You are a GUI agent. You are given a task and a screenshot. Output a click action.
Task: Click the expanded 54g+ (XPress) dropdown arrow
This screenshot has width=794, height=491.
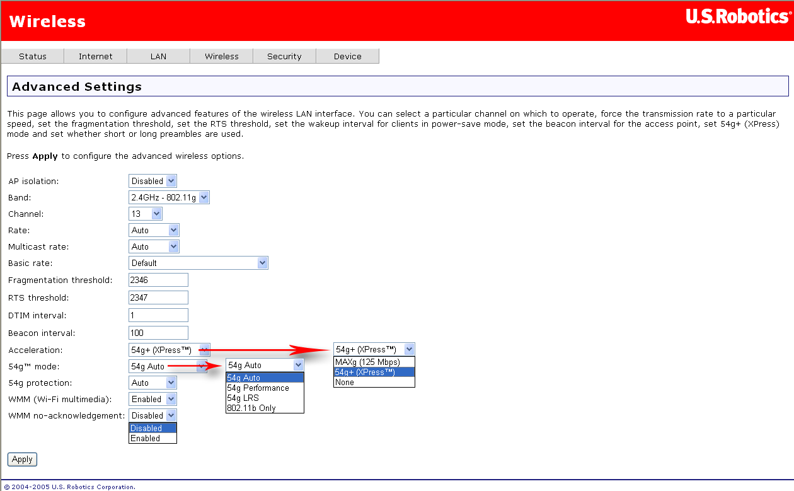(x=410, y=349)
